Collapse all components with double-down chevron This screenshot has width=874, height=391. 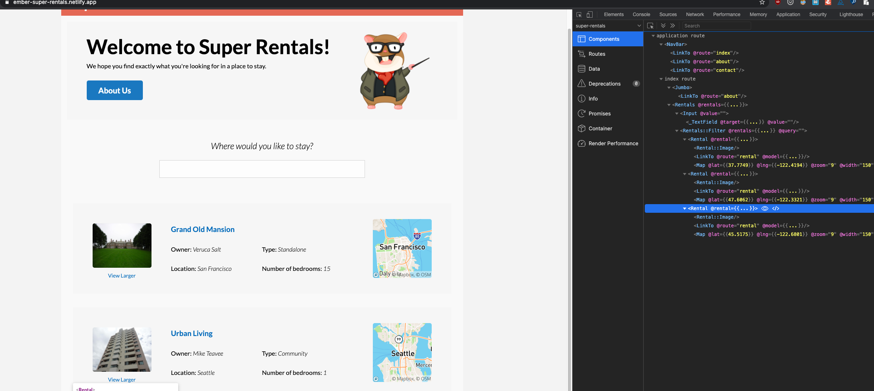[x=663, y=26]
